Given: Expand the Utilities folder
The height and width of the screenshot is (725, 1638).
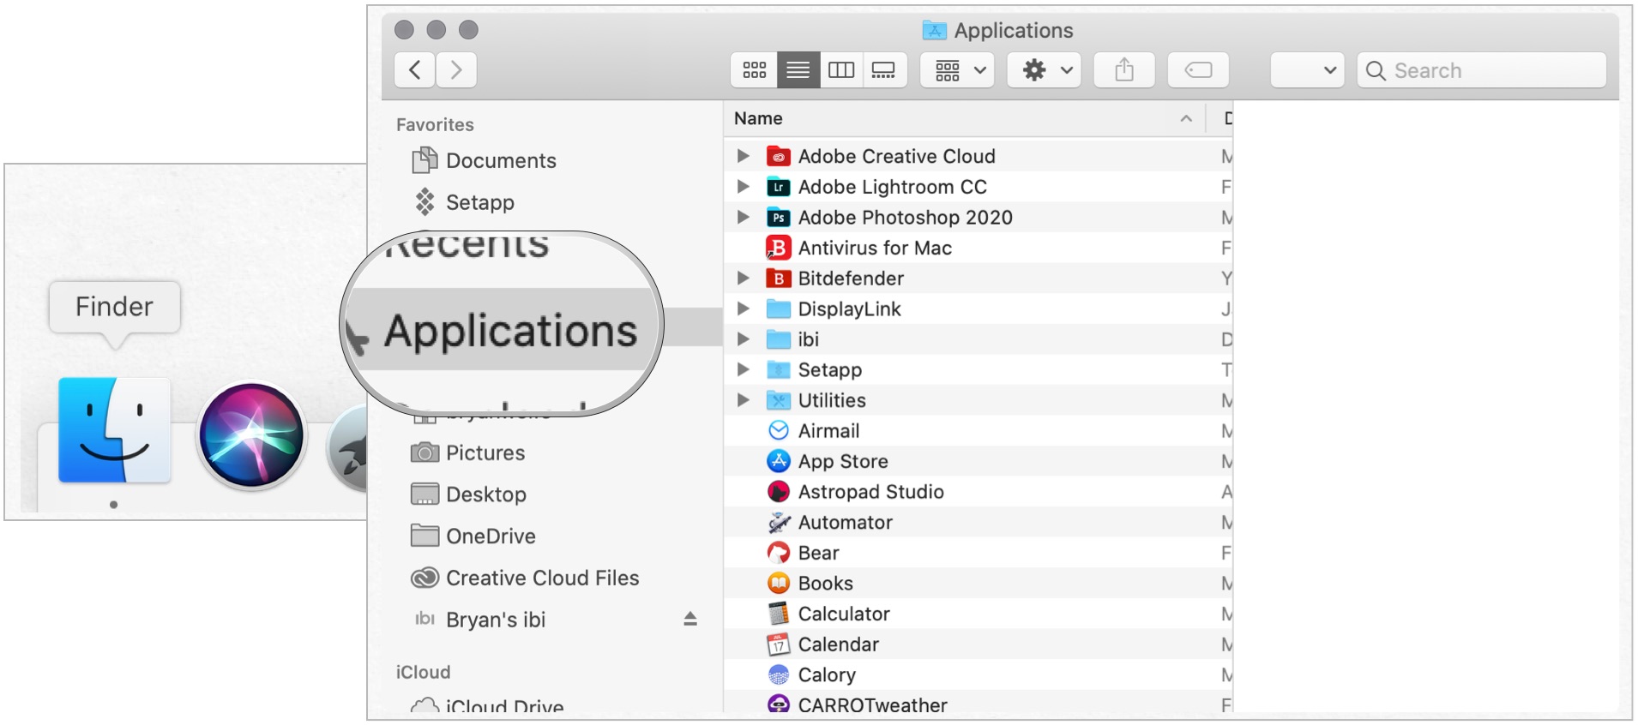Looking at the screenshot, I should 744,399.
